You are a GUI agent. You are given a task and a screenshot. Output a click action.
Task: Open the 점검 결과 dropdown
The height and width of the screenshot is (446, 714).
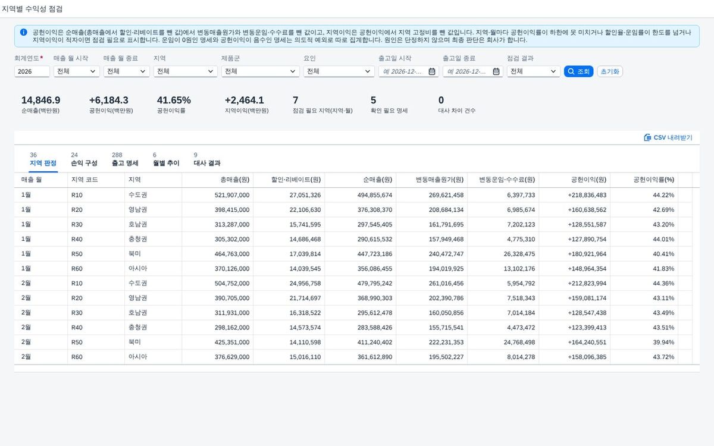tap(533, 71)
